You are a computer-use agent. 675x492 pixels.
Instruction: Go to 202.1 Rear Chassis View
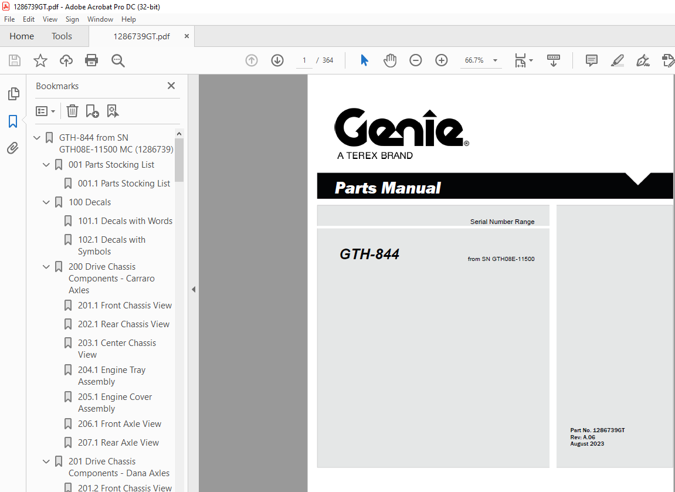124,324
